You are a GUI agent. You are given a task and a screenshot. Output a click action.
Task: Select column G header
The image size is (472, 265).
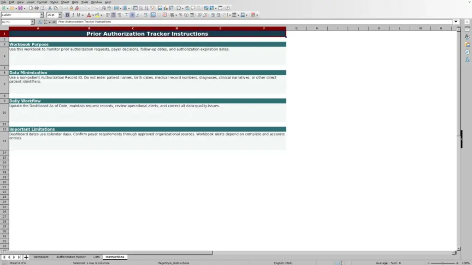tap(296, 28)
